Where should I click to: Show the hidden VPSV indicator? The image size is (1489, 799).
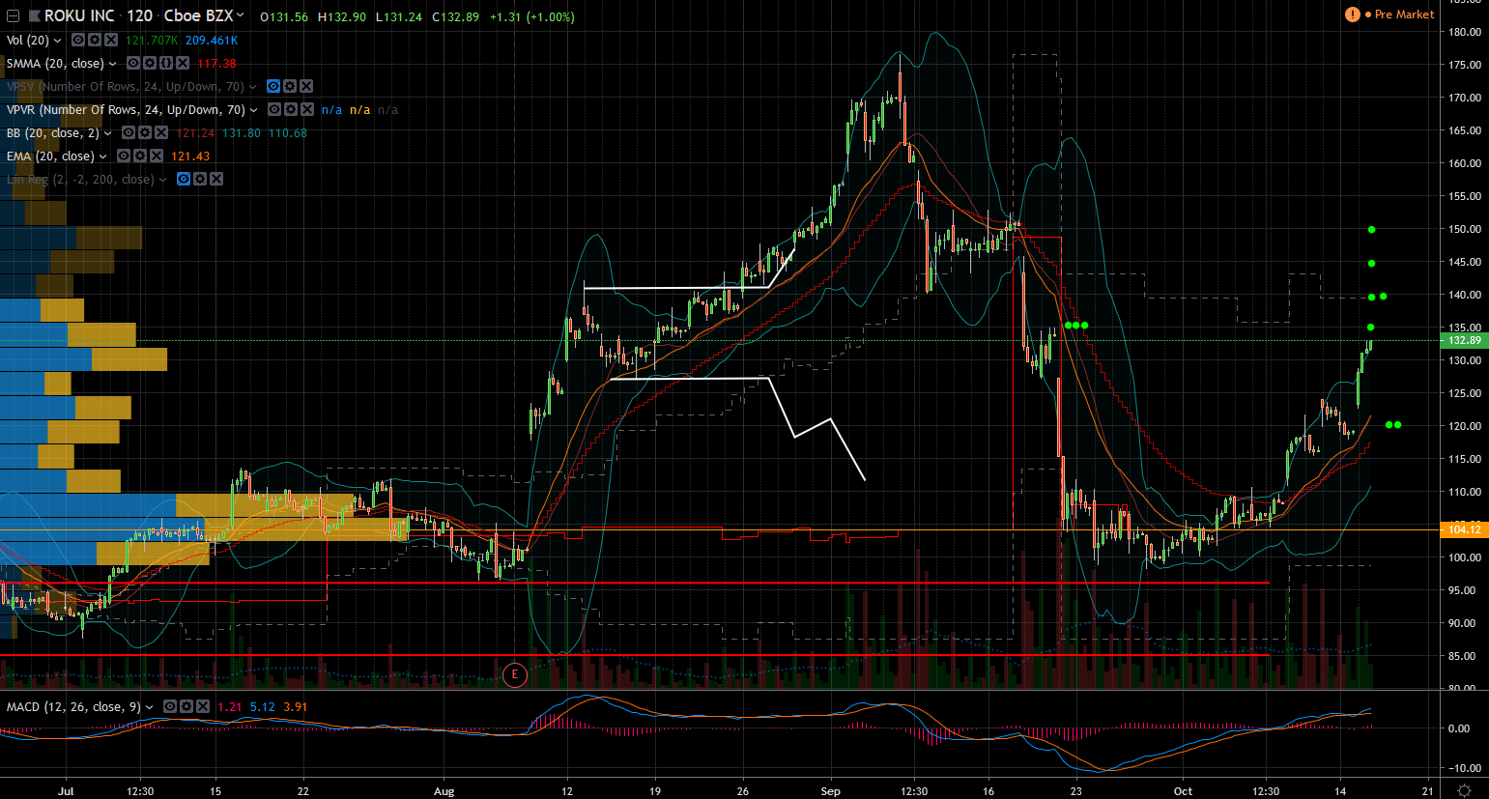tap(273, 87)
